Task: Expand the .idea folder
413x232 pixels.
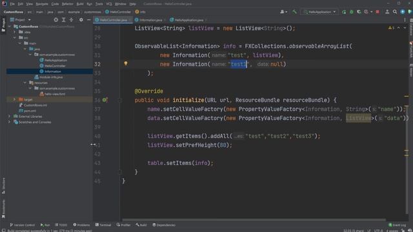Action: coord(15,32)
